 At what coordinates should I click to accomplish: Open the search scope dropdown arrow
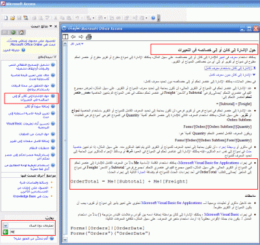(x=5, y=225)
